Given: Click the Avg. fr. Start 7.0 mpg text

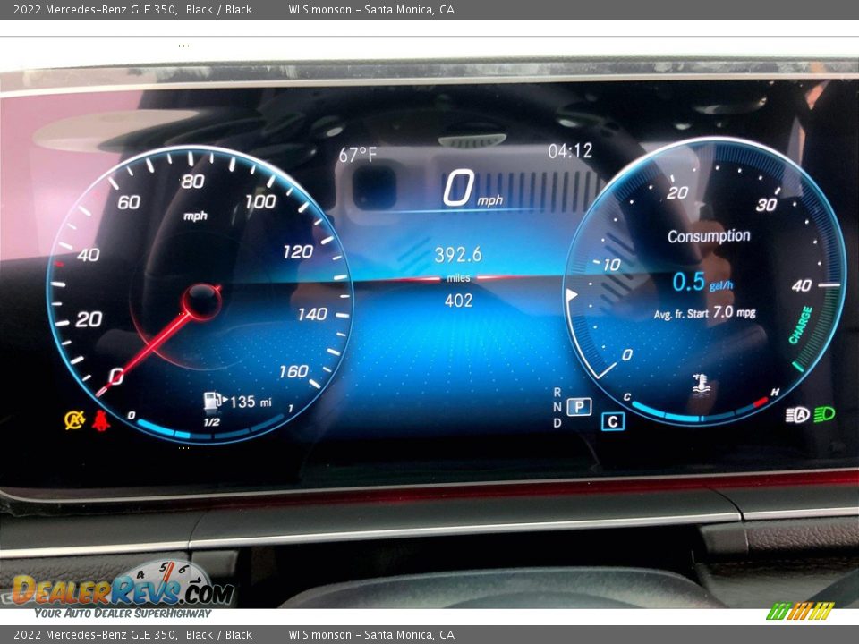Looking at the screenshot, I should [x=704, y=313].
